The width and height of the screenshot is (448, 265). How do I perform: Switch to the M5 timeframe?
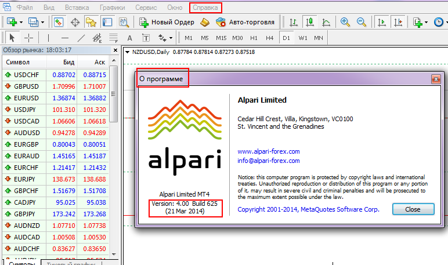[205, 38]
